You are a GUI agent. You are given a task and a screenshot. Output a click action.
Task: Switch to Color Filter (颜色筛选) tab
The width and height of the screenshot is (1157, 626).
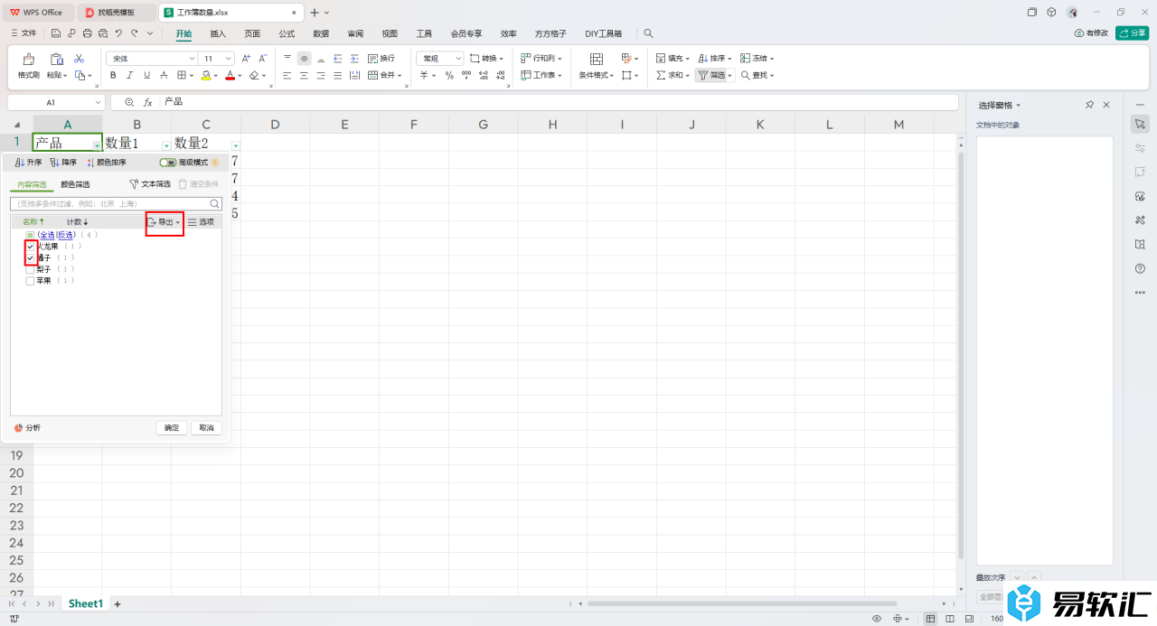point(75,184)
